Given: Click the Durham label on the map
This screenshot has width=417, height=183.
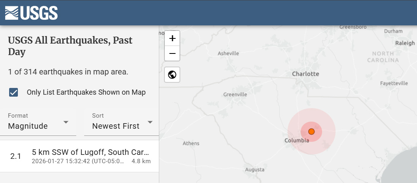Looking at the screenshot, I should pos(393,31).
